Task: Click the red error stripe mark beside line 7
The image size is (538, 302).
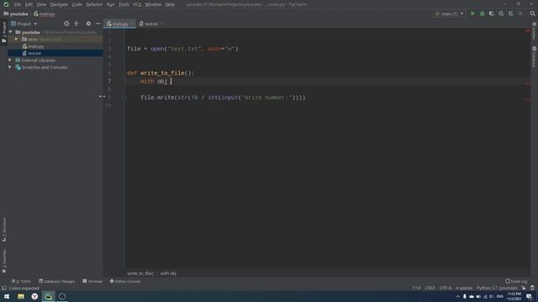Action: click(x=528, y=83)
